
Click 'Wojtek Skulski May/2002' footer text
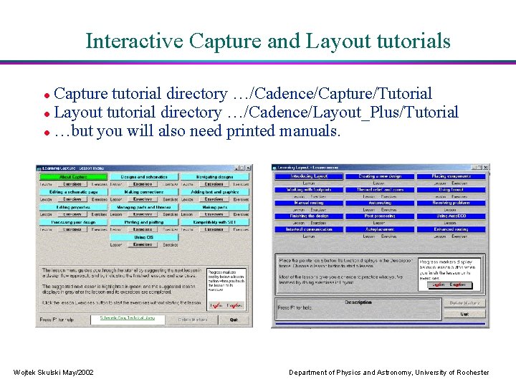[53, 373]
